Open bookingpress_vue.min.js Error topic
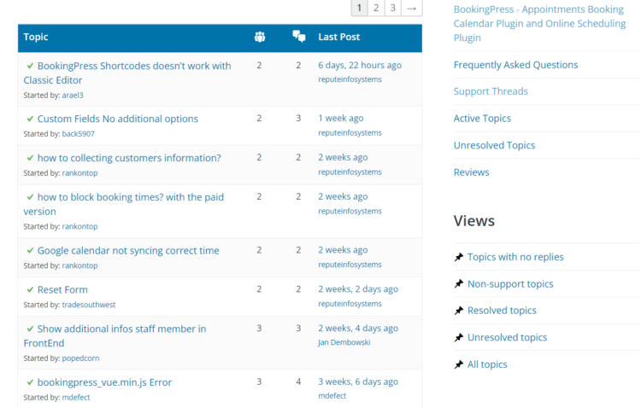 (x=104, y=382)
